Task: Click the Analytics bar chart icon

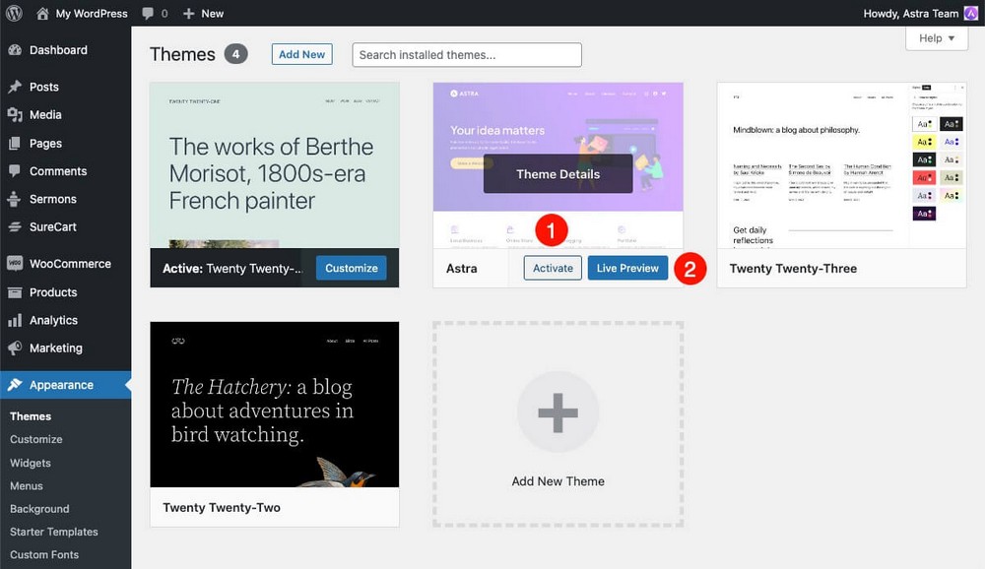Action: (15, 320)
